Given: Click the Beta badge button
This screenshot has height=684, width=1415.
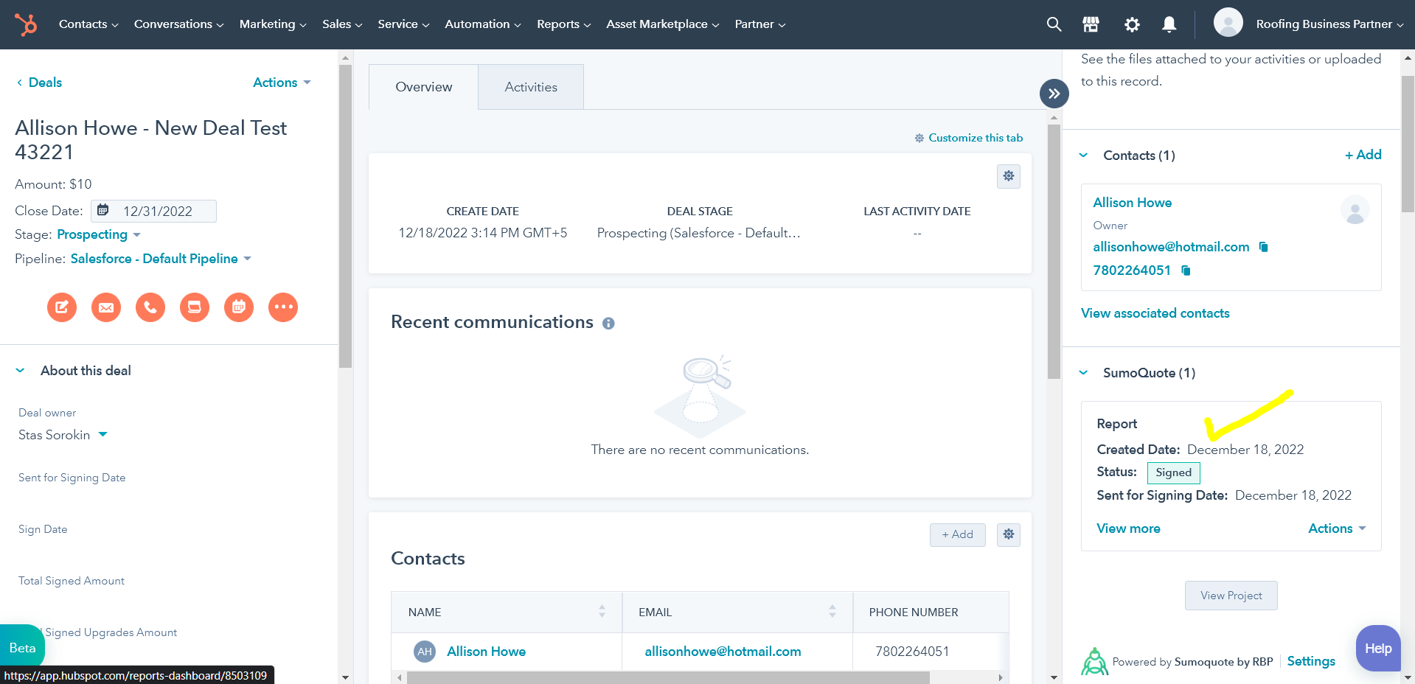Looking at the screenshot, I should (x=22, y=648).
